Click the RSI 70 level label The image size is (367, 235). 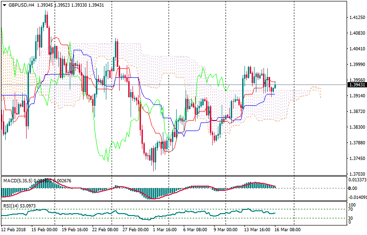(x=350, y=209)
